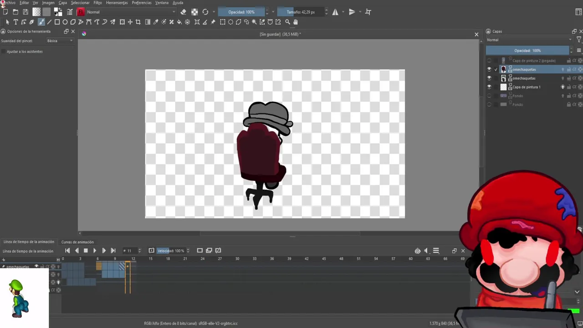Select the Fill bucket tool

179,22
